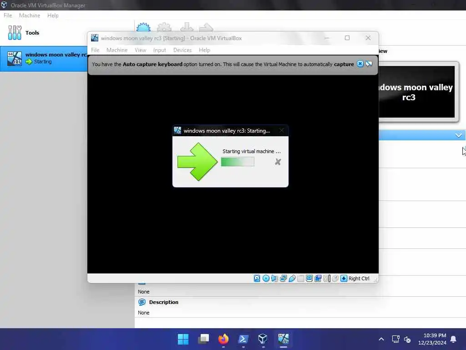Open Firefox from the taskbar
Image resolution: width=466 pixels, height=350 pixels.
point(223,339)
